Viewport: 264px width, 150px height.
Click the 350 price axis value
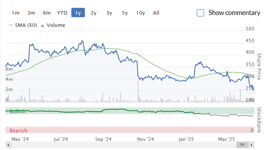(250, 64)
